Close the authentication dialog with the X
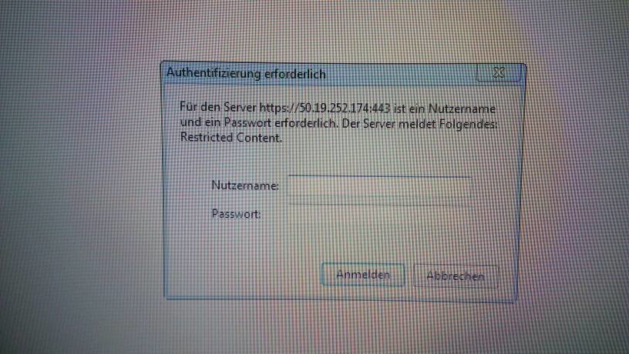This screenshot has height=354, width=629. [499, 72]
